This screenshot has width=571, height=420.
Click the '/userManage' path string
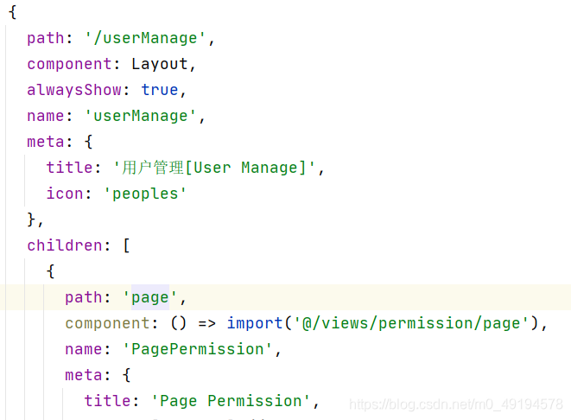145,38
